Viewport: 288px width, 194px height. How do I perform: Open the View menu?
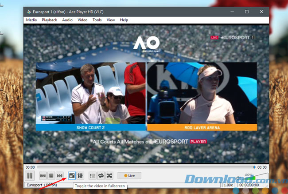point(110,20)
